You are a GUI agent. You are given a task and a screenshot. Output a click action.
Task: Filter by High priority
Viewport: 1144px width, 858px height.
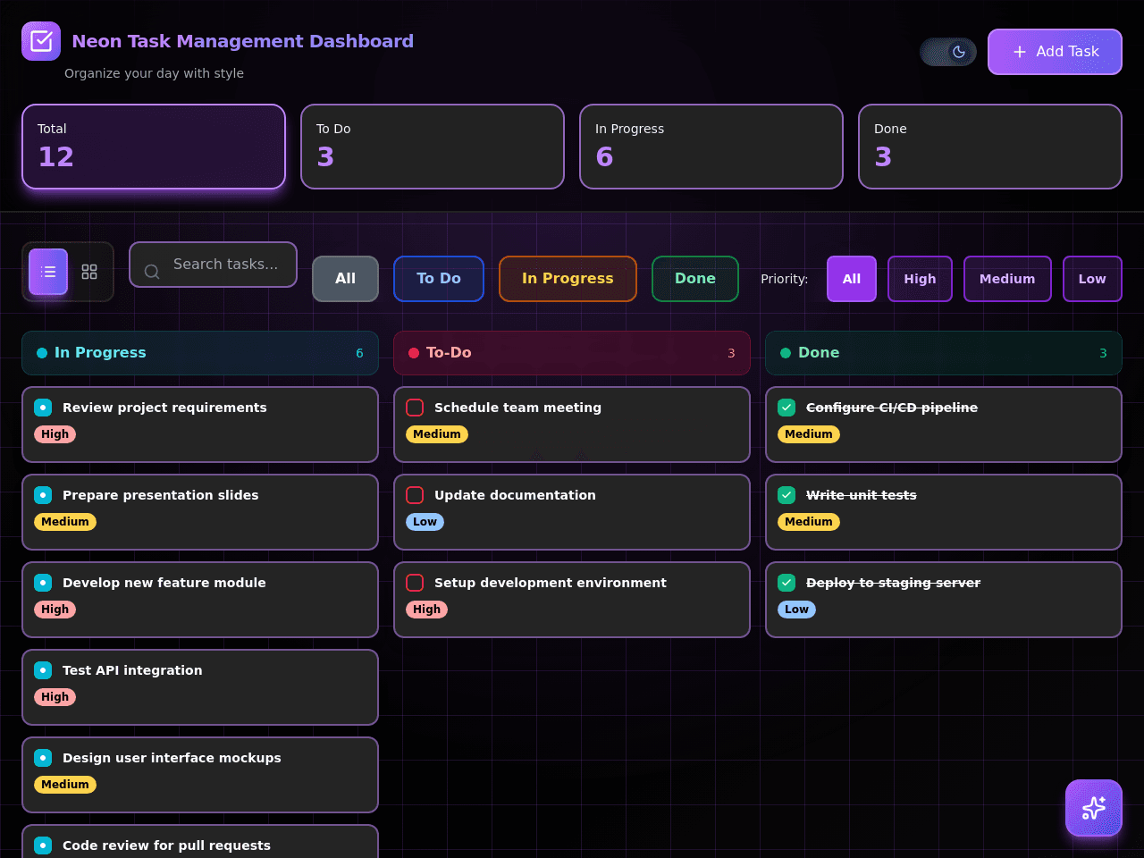pos(920,279)
